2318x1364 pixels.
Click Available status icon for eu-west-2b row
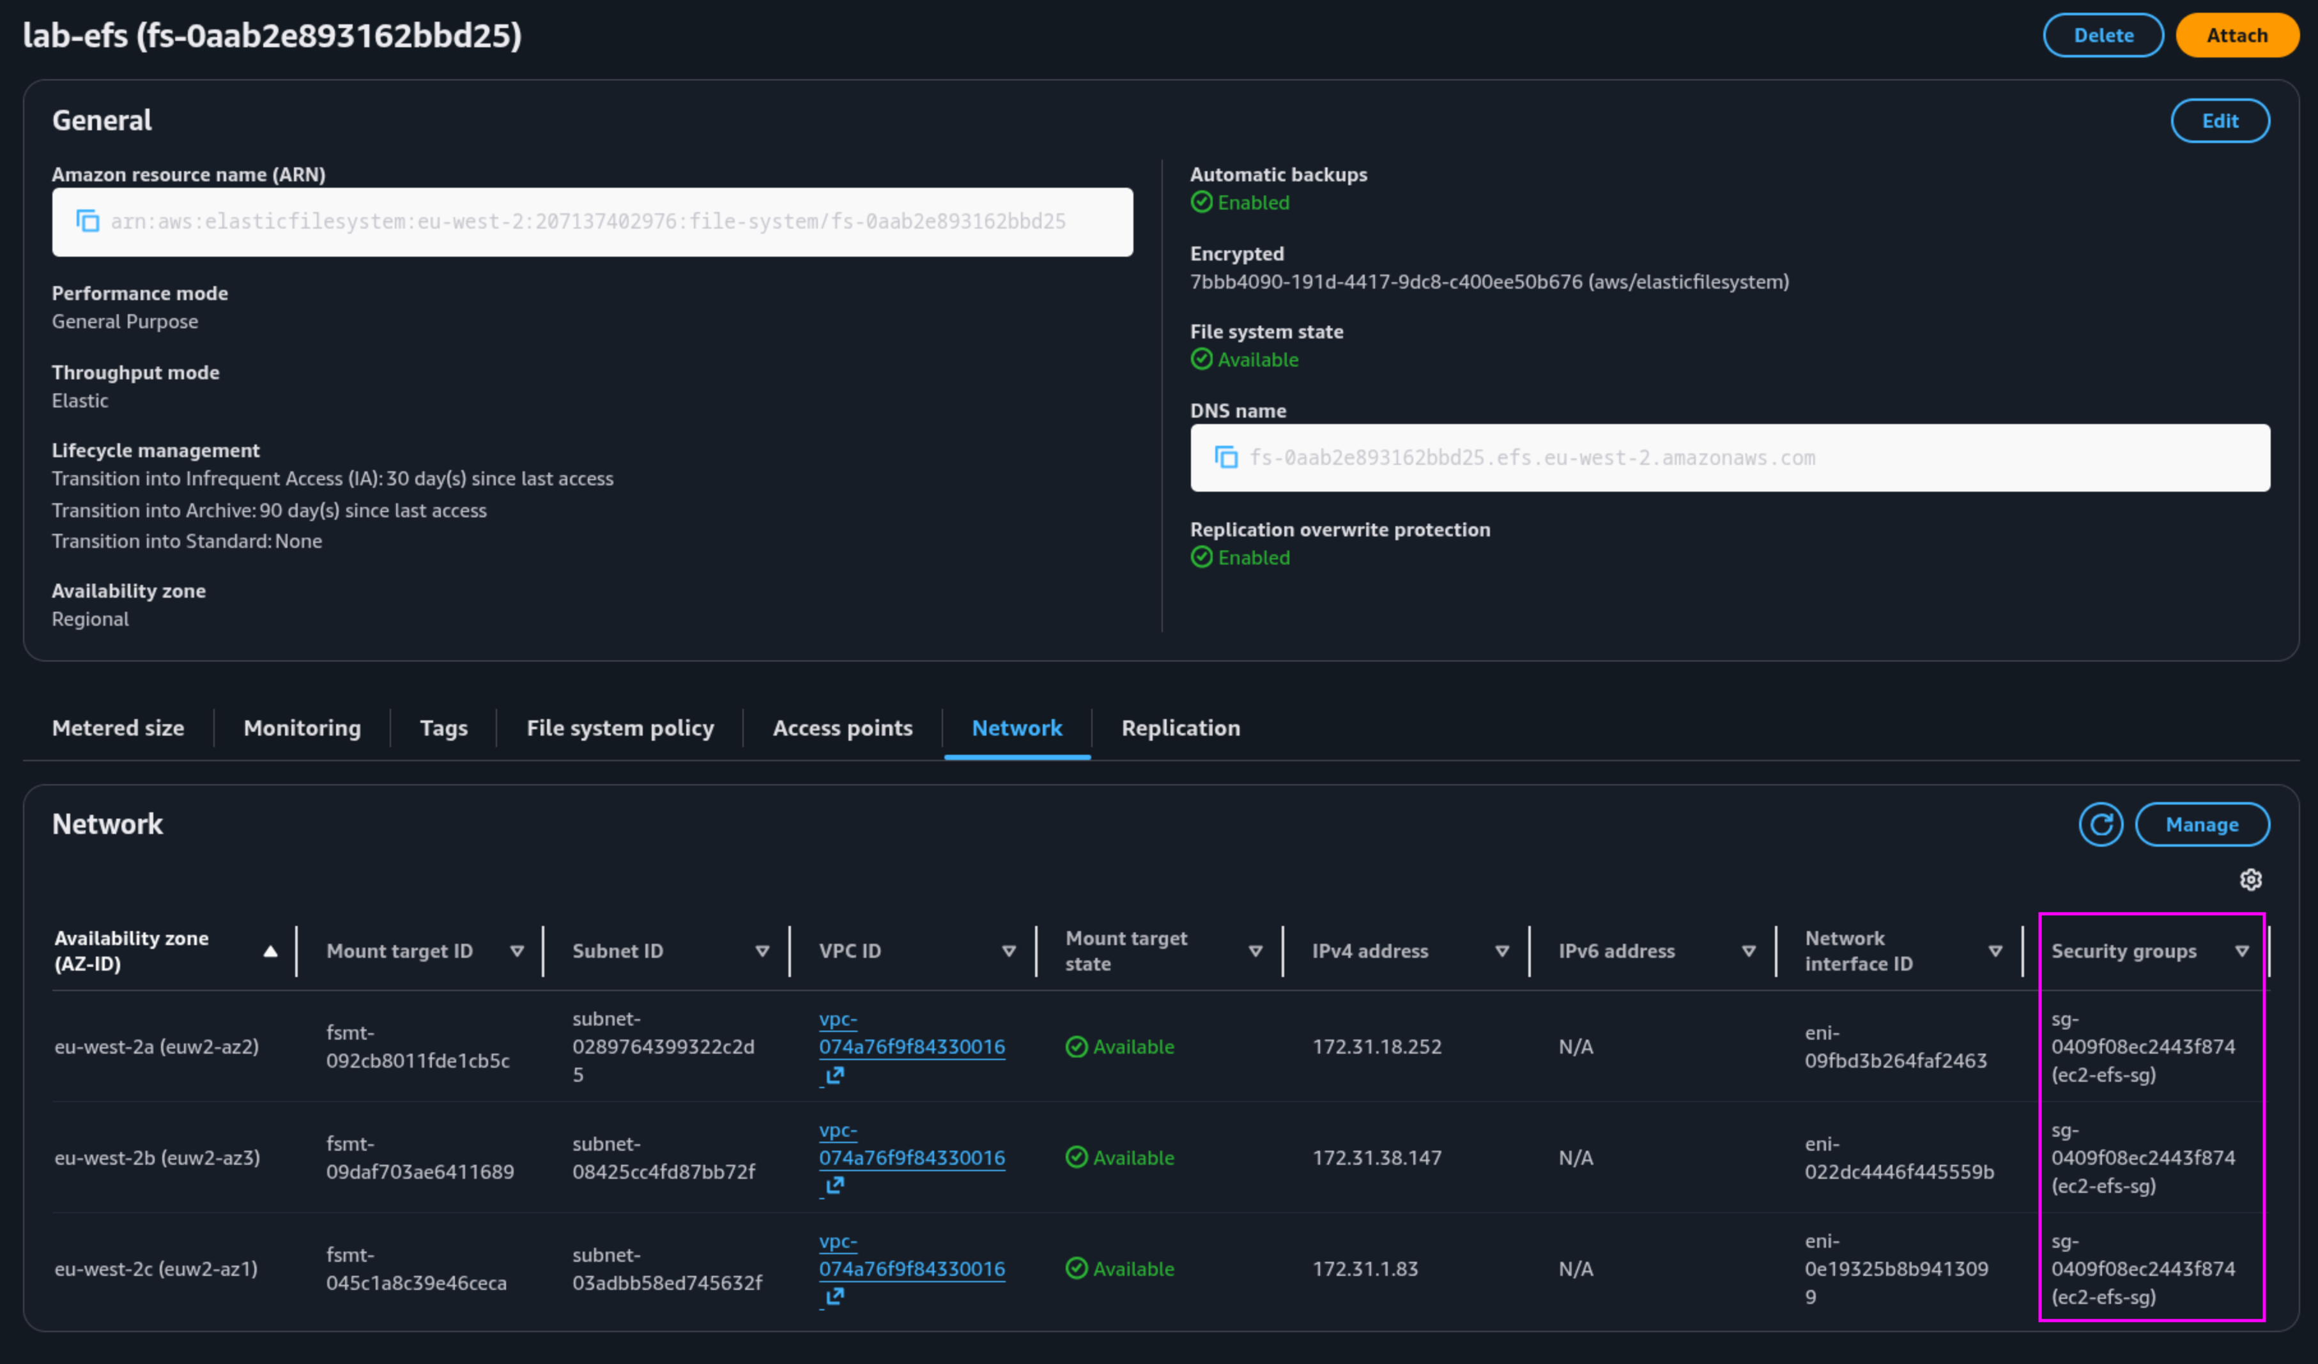pos(1076,1158)
